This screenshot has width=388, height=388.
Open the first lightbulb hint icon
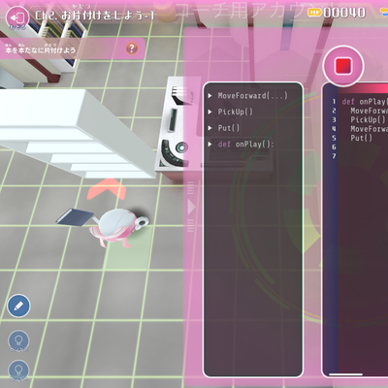point(18,340)
